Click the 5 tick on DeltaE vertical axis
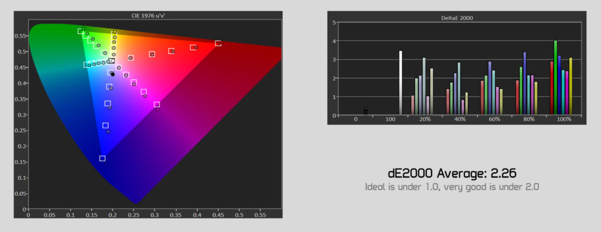This screenshot has height=232, width=601. 334,23
